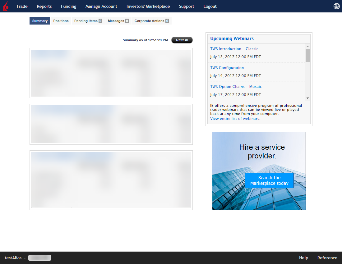Open TWS Configuration webinar link

click(x=227, y=68)
